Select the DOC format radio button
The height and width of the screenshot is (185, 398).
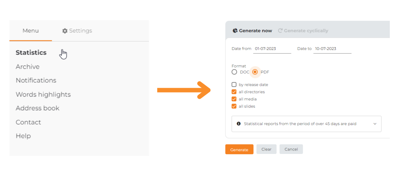tap(234, 72)
